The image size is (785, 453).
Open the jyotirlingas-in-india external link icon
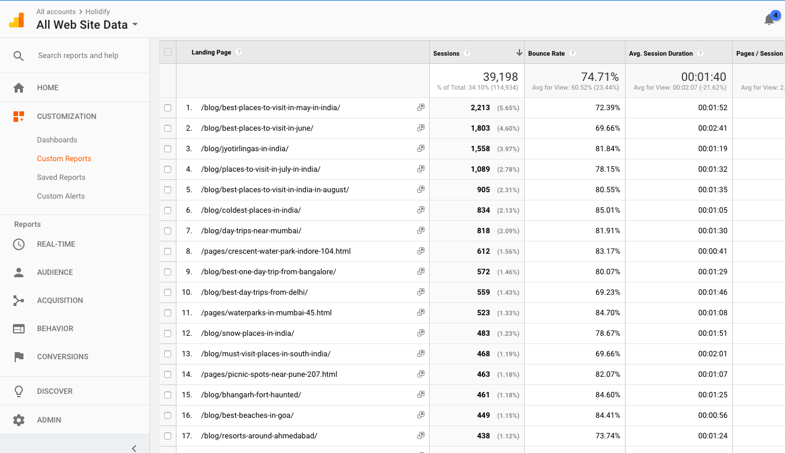tap(420, 149)
